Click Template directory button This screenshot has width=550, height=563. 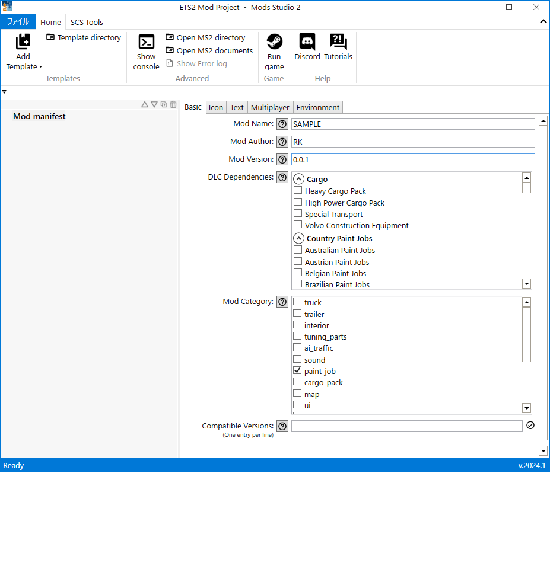pyautogui.click(x=84, y=37)
